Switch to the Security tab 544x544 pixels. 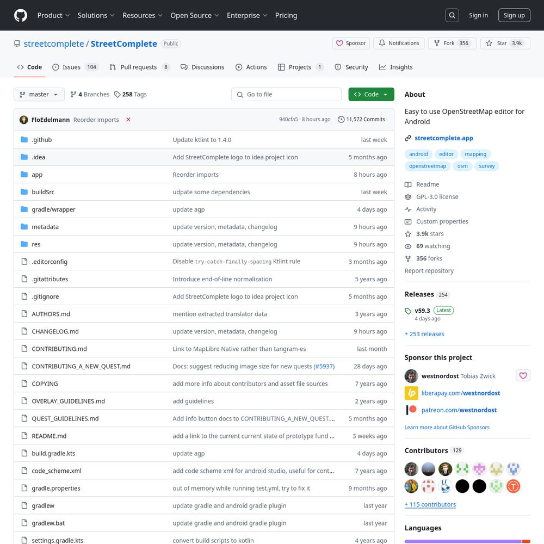351,67
